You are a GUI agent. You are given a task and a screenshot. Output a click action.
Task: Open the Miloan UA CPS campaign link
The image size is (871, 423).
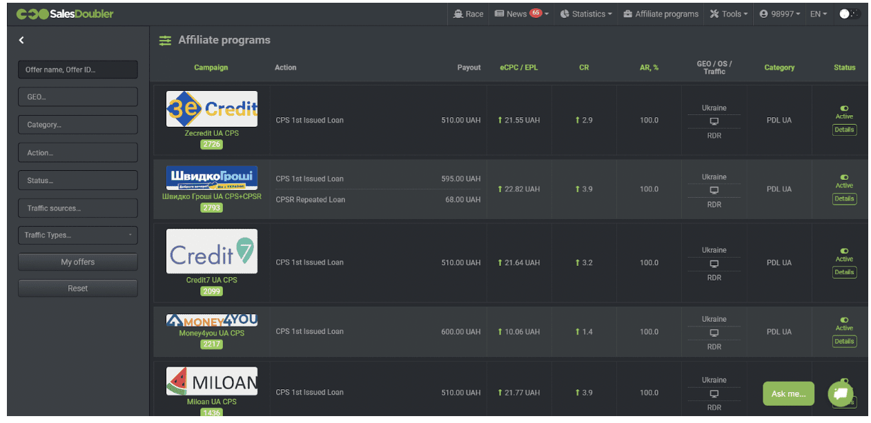(212, 402)
